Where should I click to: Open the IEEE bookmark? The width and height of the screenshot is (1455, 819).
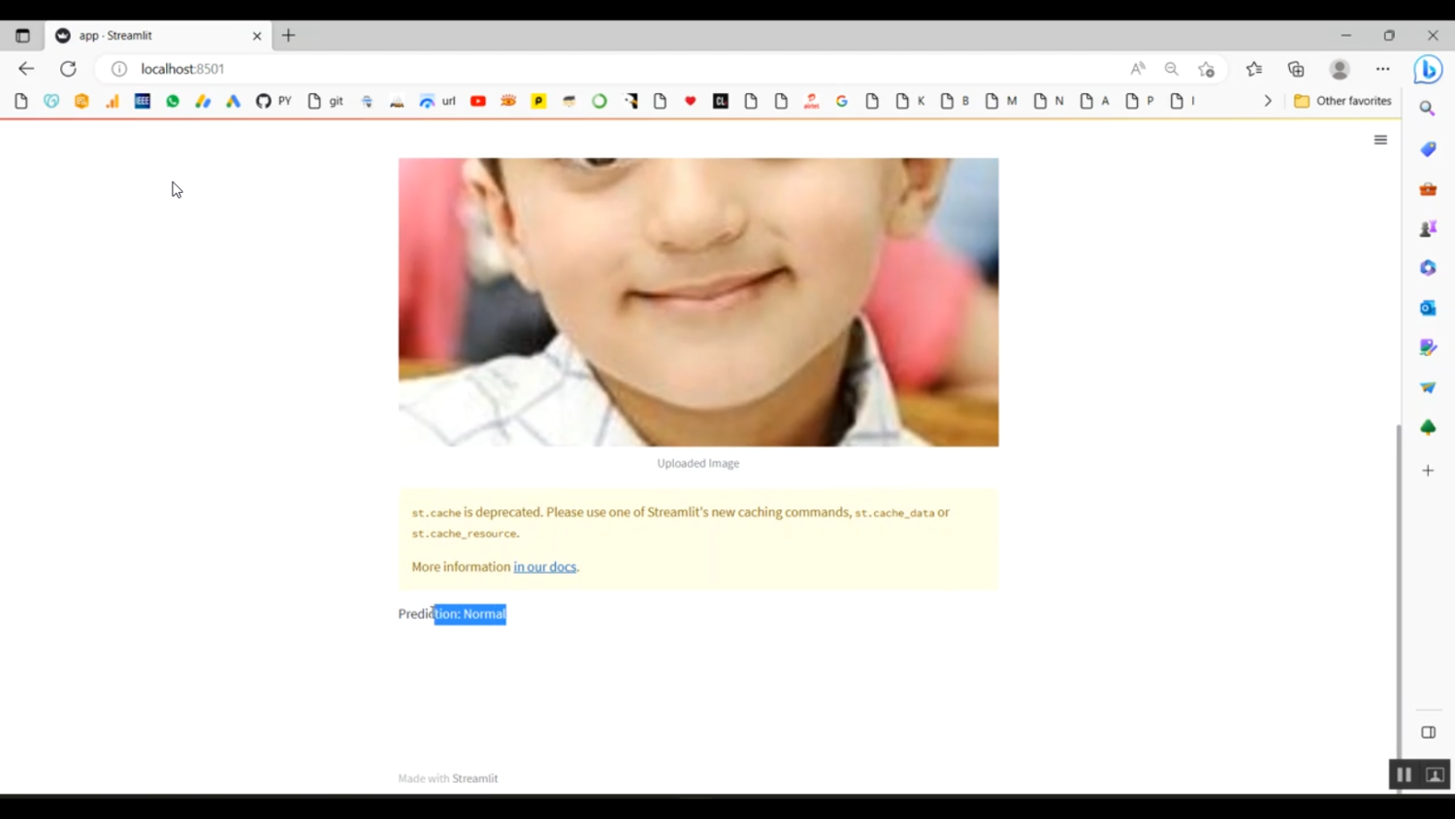(x=142, y=100)
